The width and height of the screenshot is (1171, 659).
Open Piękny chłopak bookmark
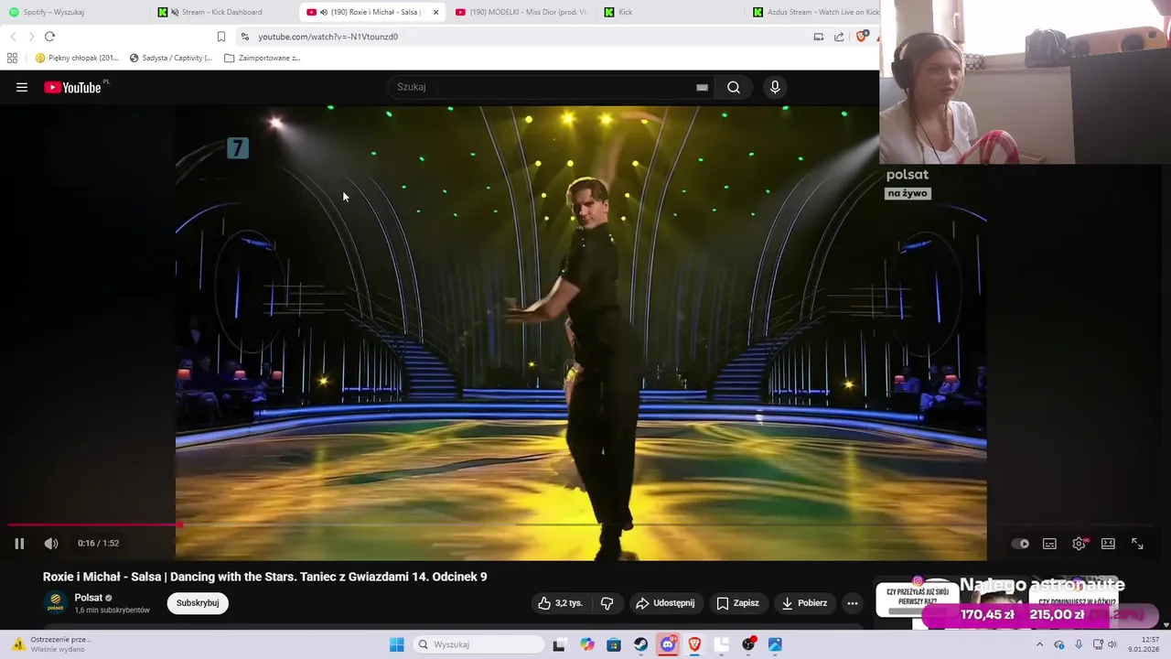[x=77, y=58]
